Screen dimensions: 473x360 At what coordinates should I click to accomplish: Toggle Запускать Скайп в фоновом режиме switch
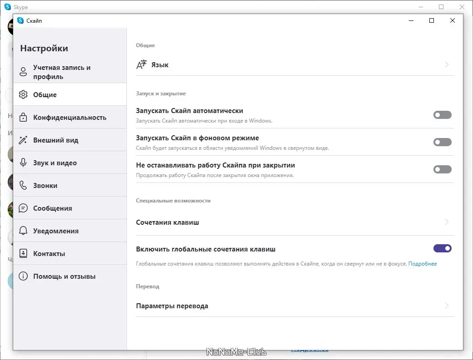[442, 142]
